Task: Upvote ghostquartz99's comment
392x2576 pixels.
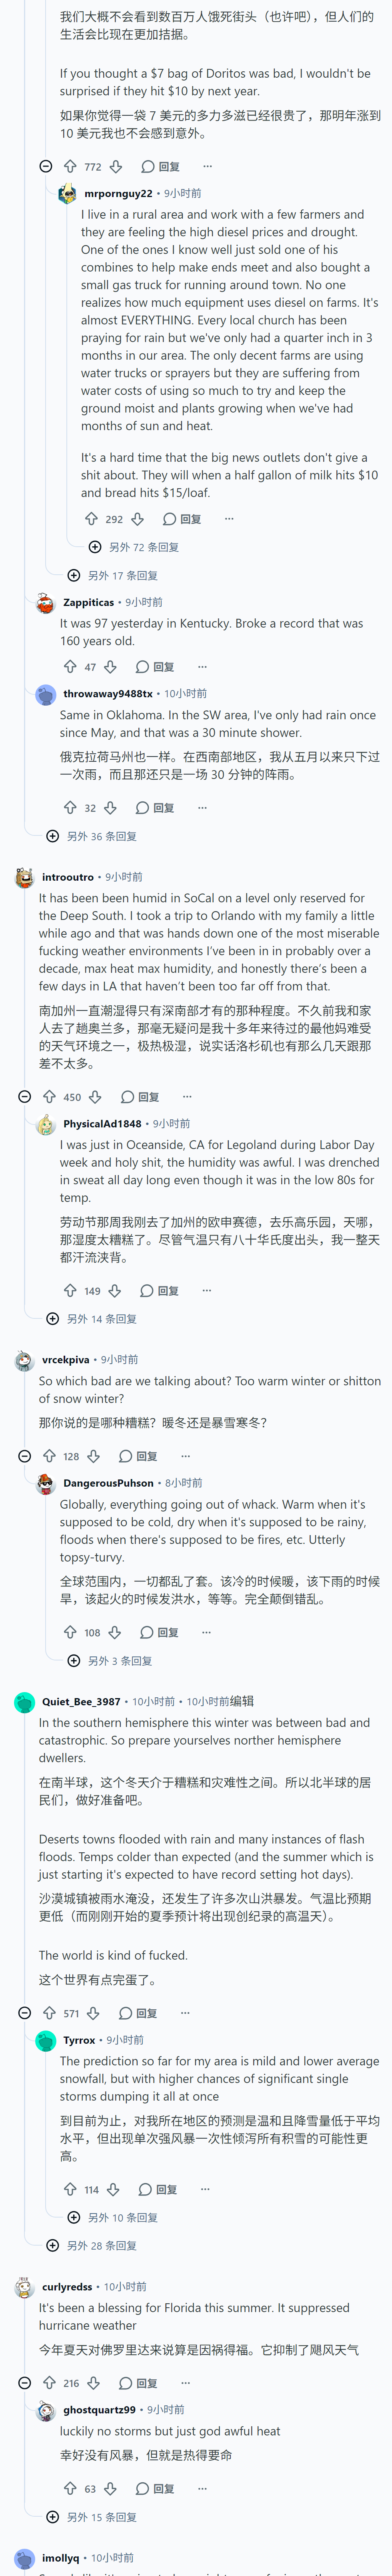Action: click(x=70, y=2488)
